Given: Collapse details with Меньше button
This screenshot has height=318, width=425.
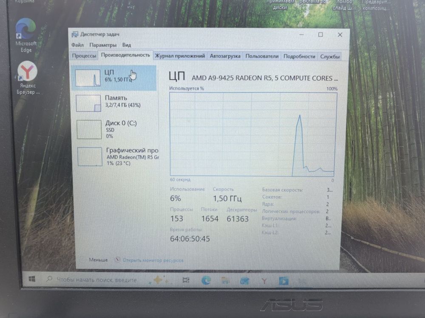Looking at the screenshot, I should click(x=98, y=259).
